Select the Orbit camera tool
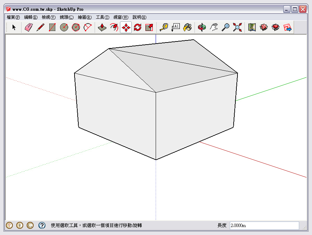The image size is (312, 235). (x=202, y=27)
